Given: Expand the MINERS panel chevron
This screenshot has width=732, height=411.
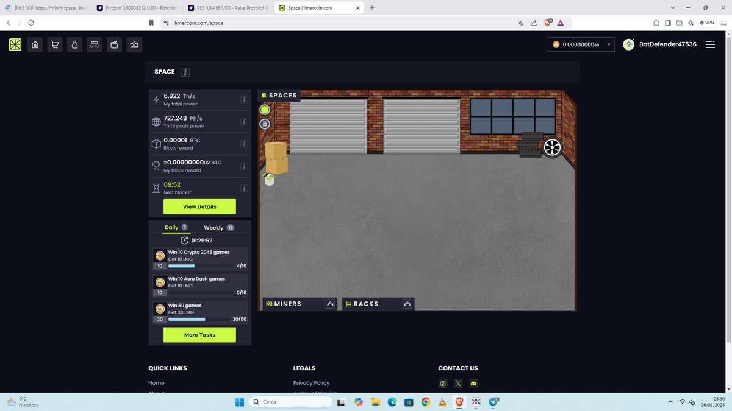Looking at the screenshot, I should [x=330, y=304].
